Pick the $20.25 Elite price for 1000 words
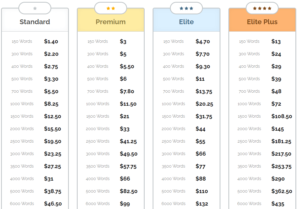 [x=204, y=104]
